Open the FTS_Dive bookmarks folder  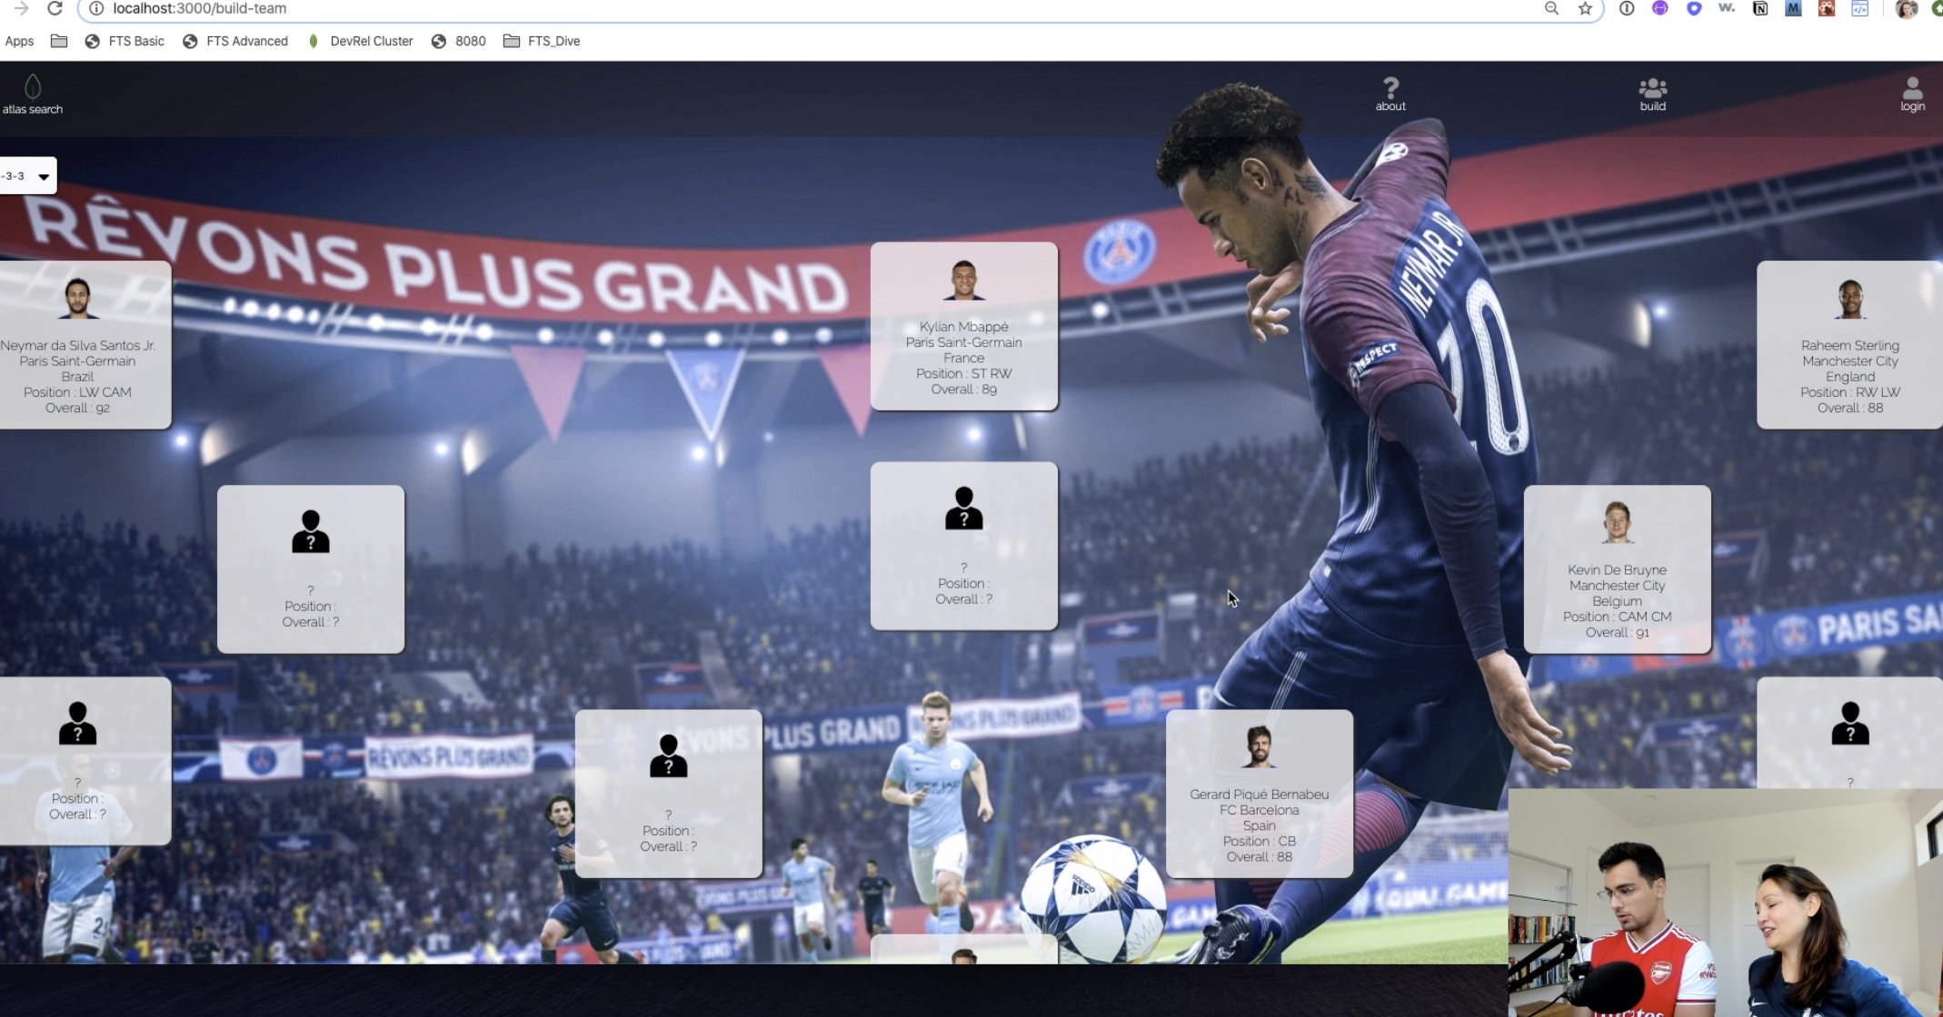(x=542, y=41)
